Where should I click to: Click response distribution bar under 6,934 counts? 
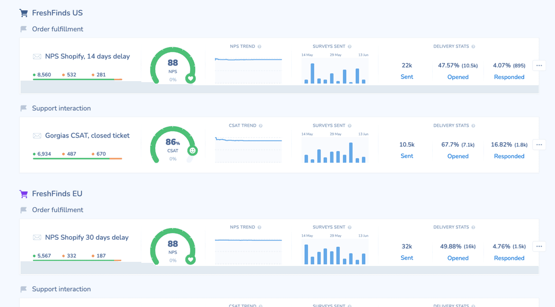pos(78,159)
